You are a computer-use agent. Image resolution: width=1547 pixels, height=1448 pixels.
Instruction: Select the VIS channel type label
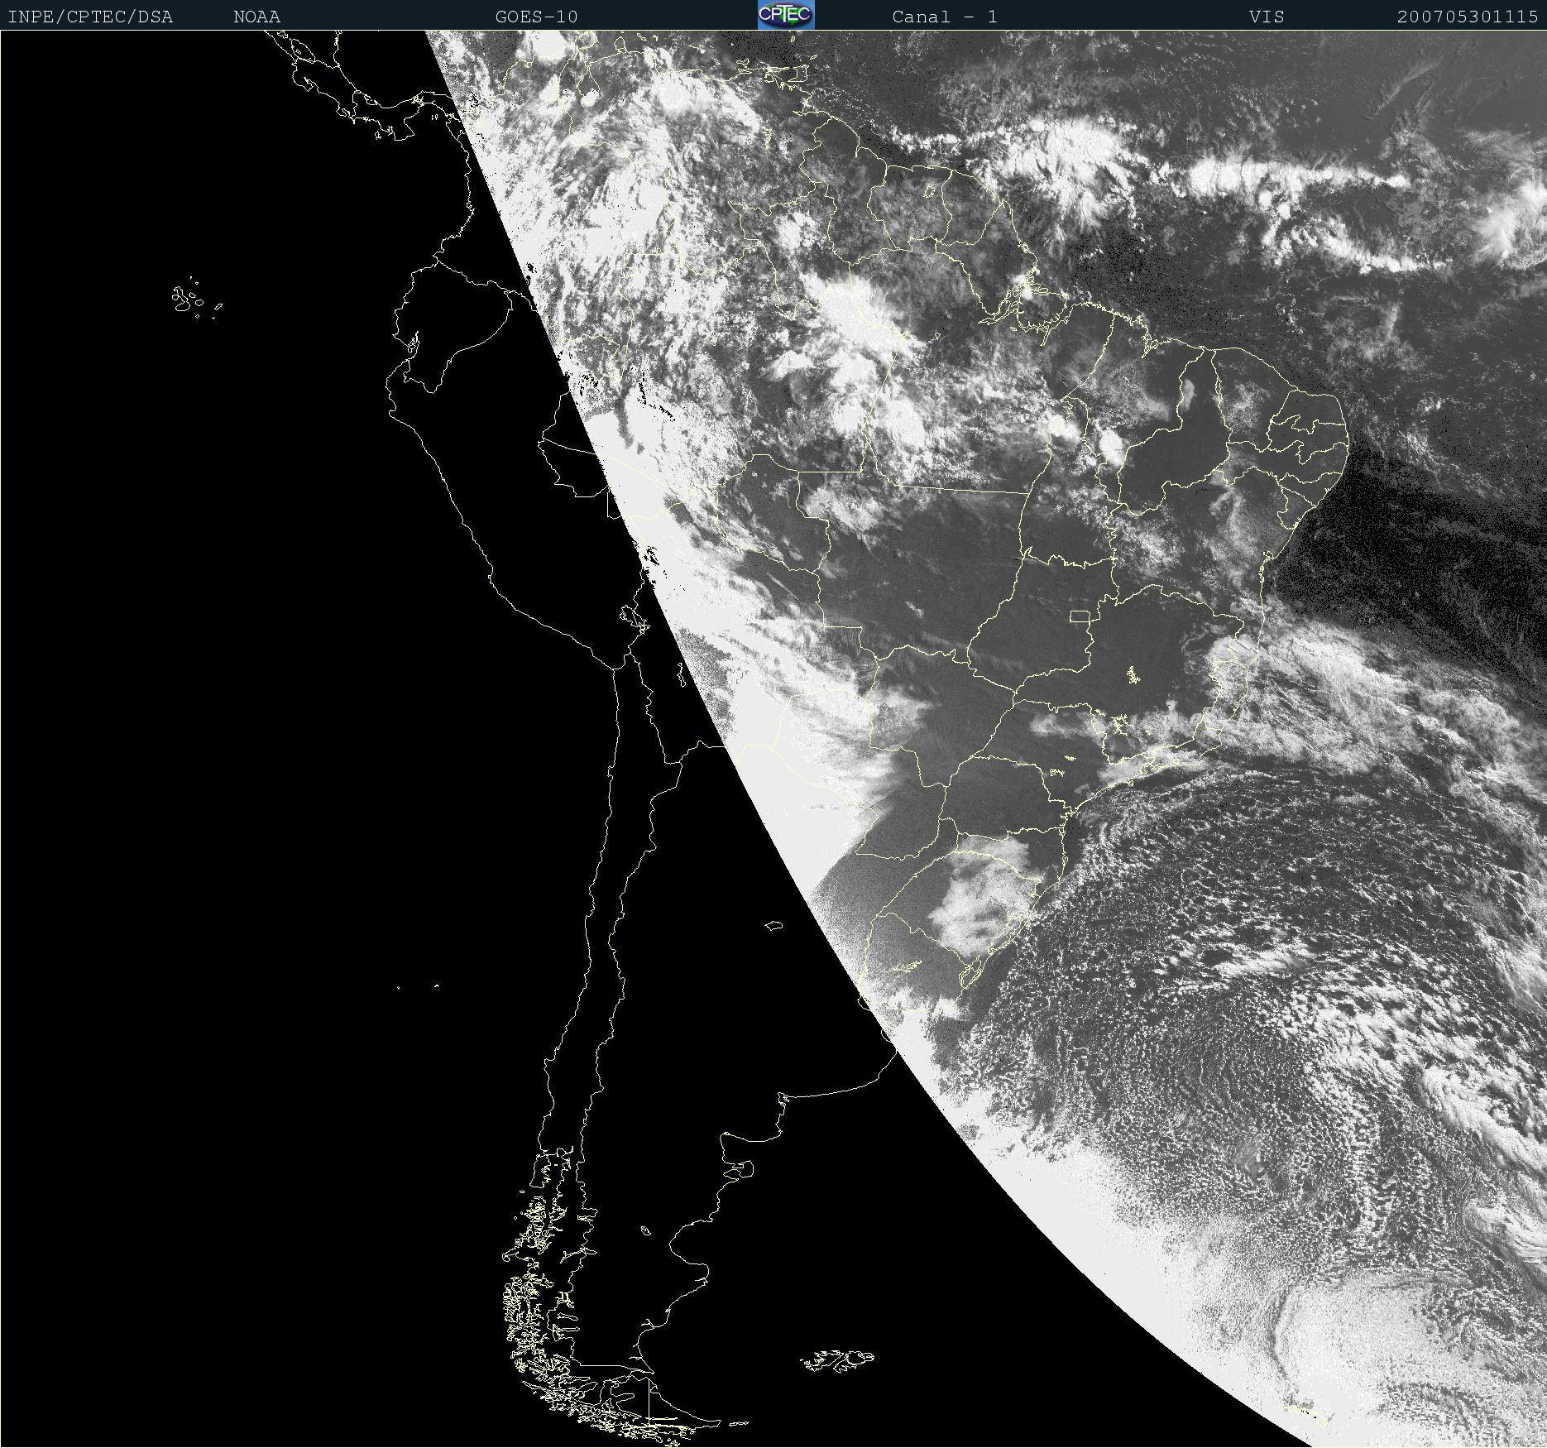(x=1267, y=17)
